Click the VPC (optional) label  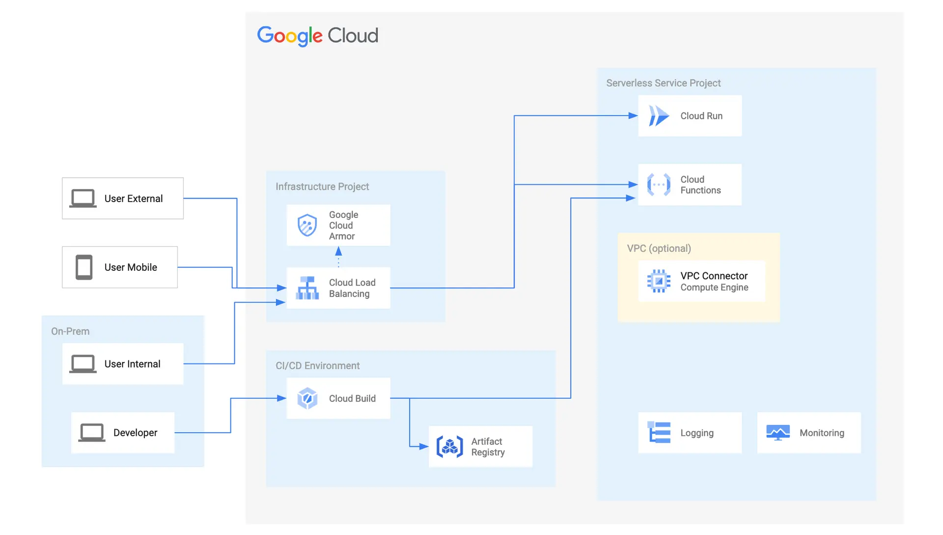659,248
